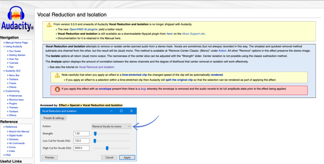Open Shortcut keys page

click(x=16, y=100)
